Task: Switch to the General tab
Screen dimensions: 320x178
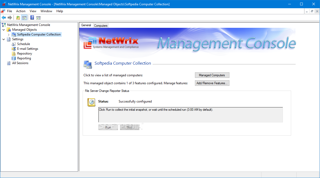Action: click(x=86, y=25)
